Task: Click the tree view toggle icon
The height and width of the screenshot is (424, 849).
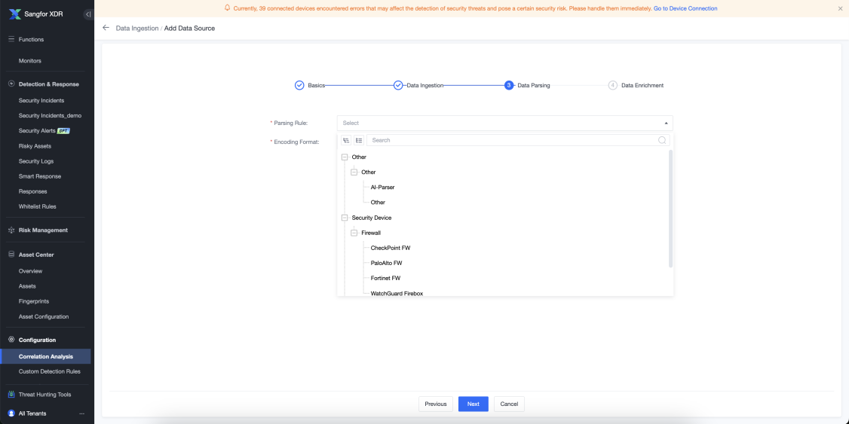Action: click(346, 141)
